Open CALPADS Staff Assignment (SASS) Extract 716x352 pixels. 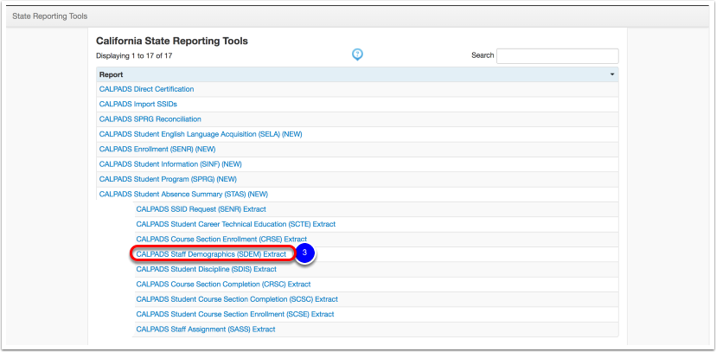(x=206, y=330)
